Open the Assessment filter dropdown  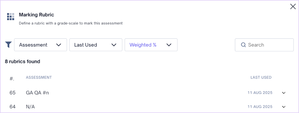pos(40,45)
